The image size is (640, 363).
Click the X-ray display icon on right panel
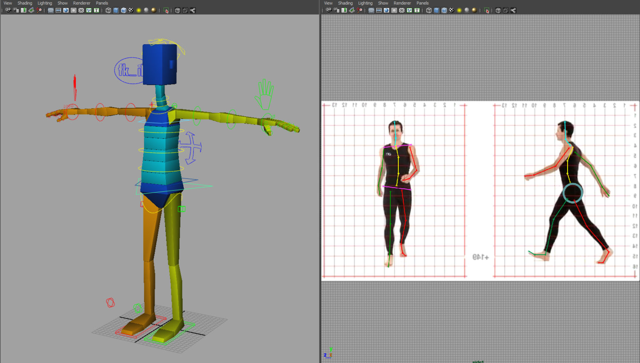(497, 10)
